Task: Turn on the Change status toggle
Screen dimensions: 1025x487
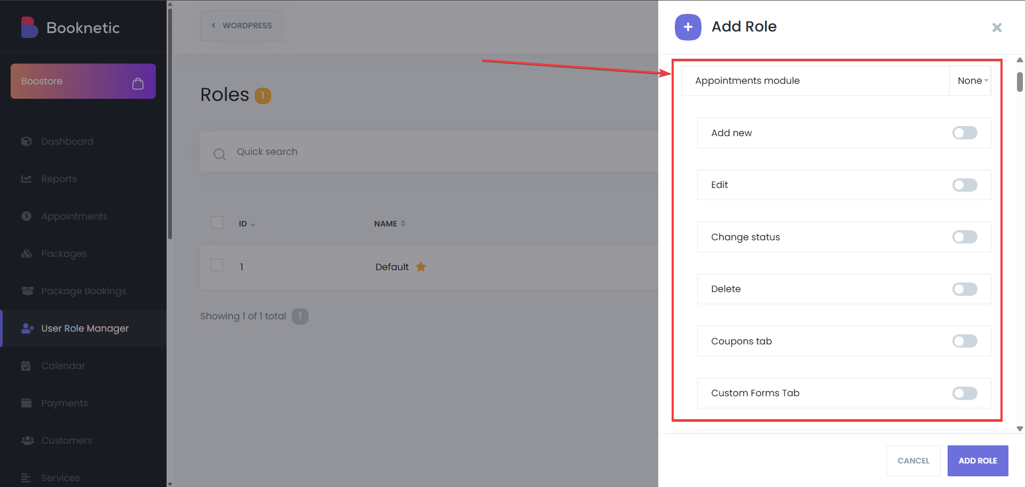Action: tap(965, 237)
